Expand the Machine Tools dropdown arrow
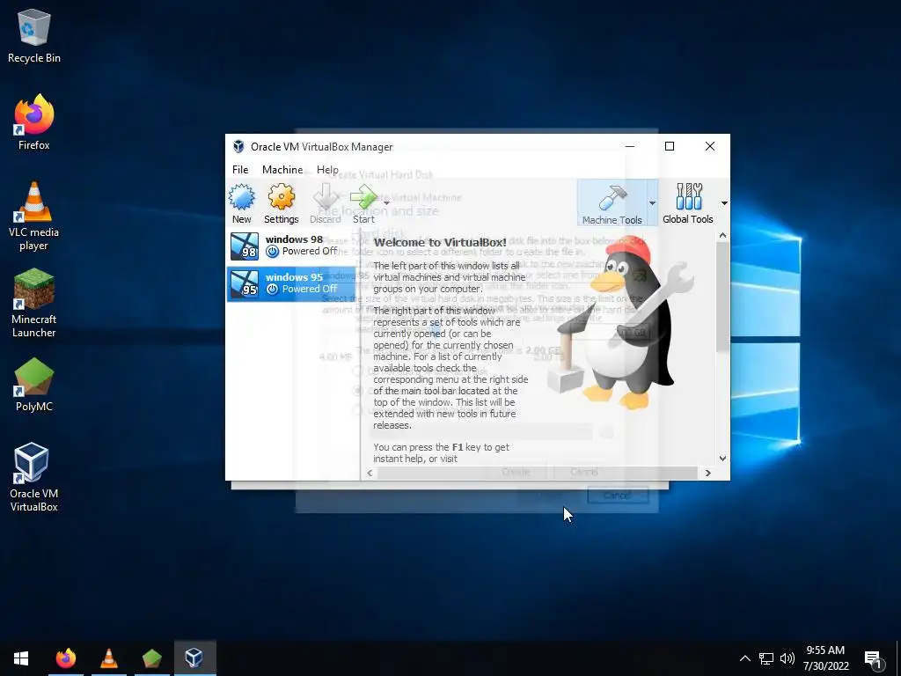The image size is (901, 676). [652, 203]
